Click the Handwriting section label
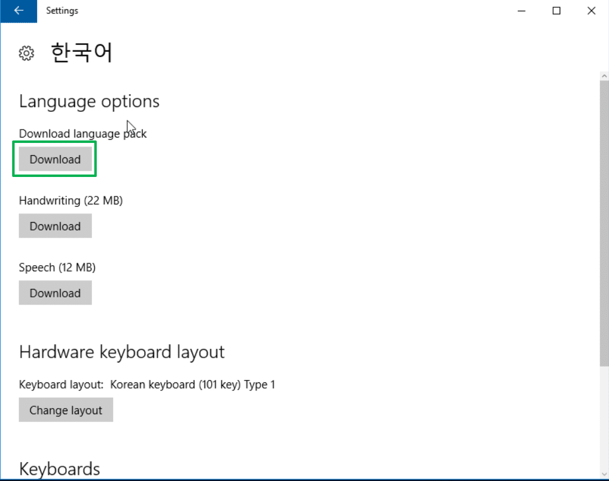The image size is (609, 481). 71,200
